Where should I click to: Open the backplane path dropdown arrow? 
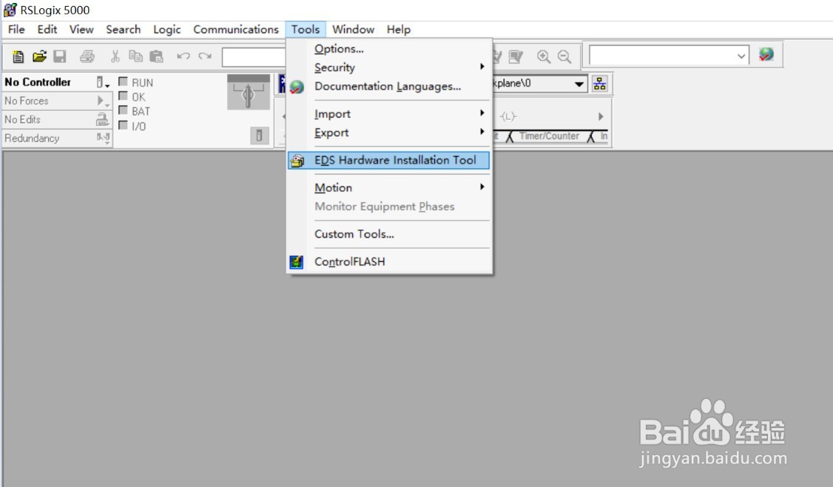[x=579, y=84]
